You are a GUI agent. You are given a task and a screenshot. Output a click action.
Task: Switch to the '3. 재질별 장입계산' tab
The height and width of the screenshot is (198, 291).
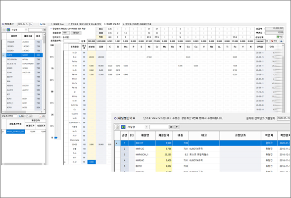[112, 24]
